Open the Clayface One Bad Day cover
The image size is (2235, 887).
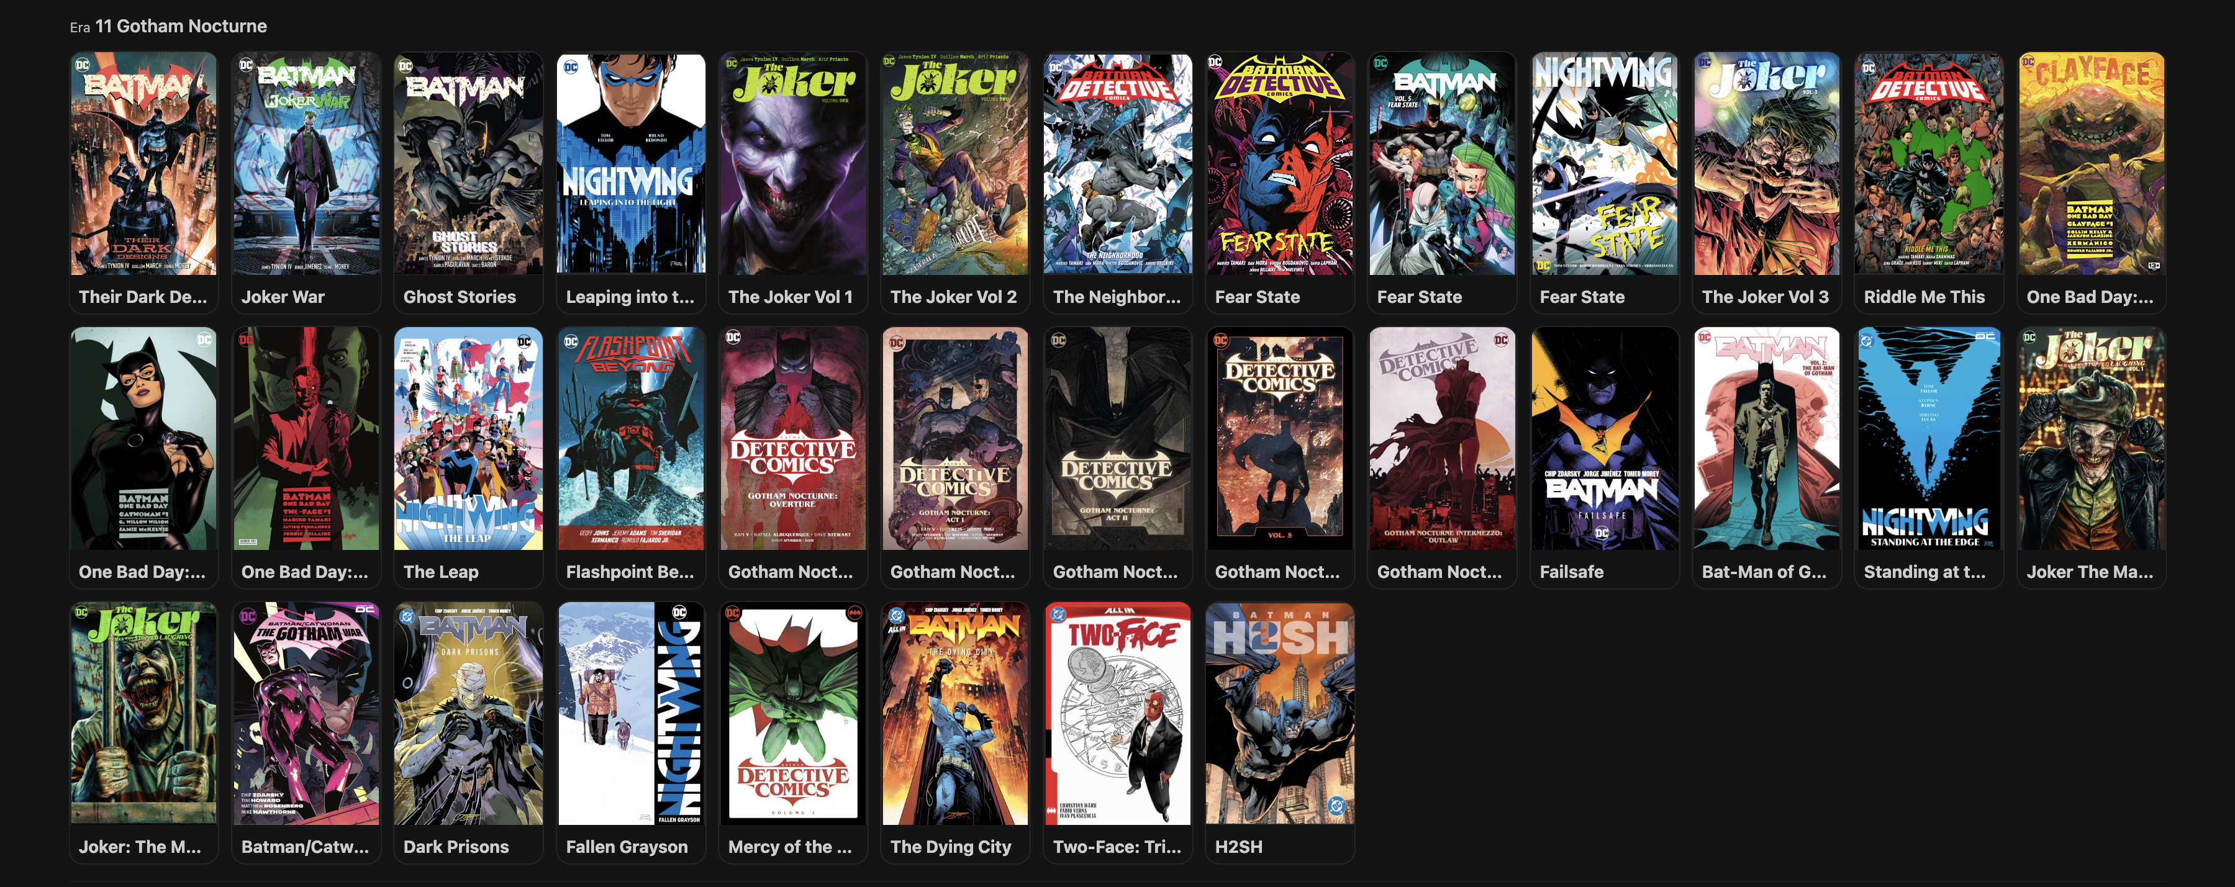2091,164
